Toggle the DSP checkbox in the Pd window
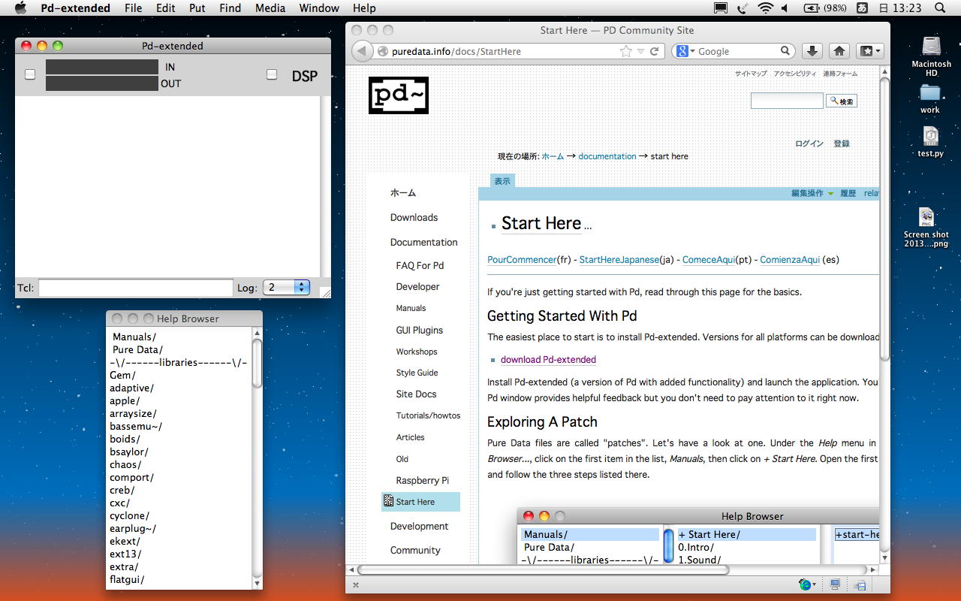961x601 pixels. 272,74
